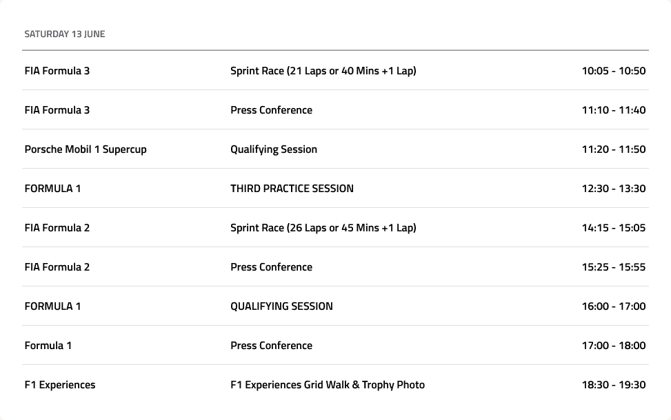Select the 17:00 - 18:00 time slot
Screen dimensions: 671x420
point(614,346)
